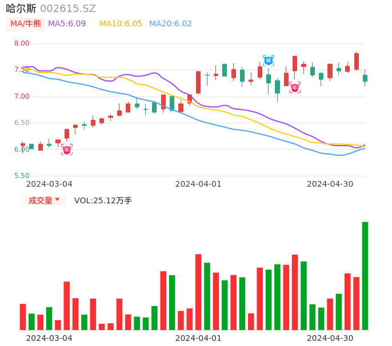Click the first red volume bar at left
Viewport: 392px width, 346px height.
23,316
